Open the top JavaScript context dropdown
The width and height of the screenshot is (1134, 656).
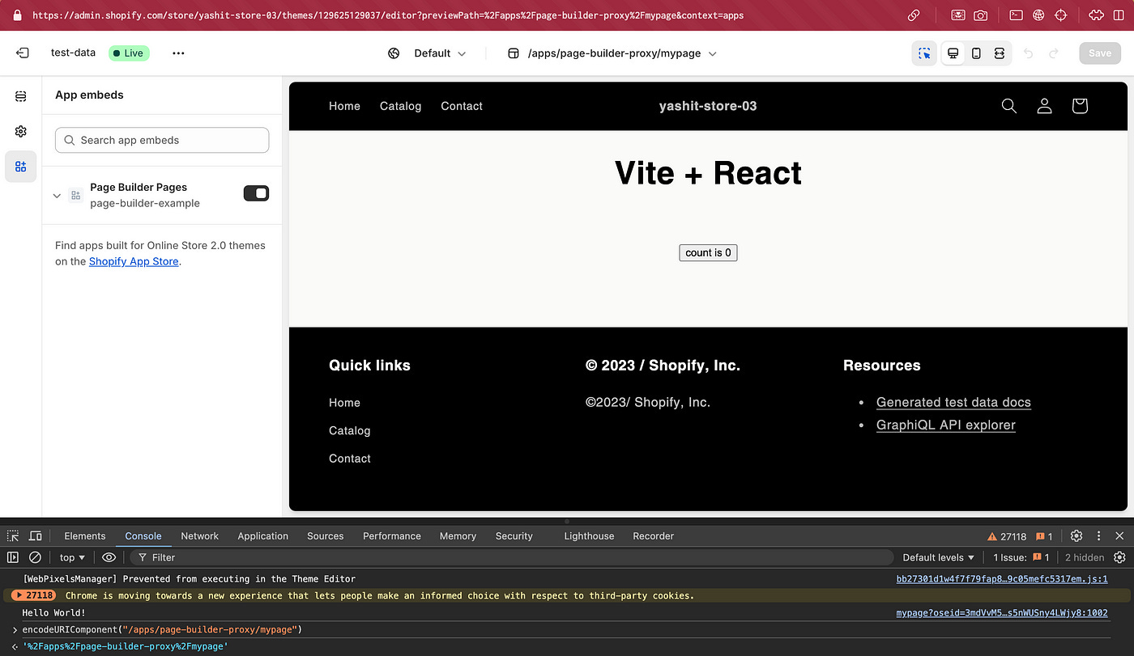coord(72,557)
